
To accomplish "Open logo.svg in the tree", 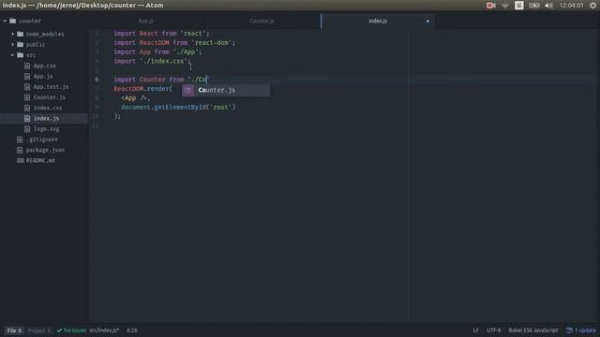I will click(x=46, y=129).
